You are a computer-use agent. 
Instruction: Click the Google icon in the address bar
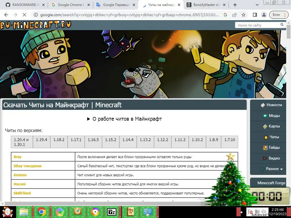pyautogui.click(x=225, y=15)
